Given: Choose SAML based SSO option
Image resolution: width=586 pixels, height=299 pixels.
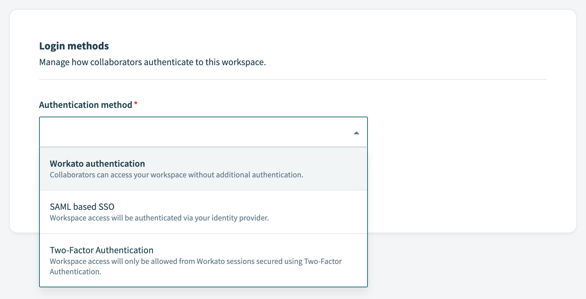Looking at the screenshot, I should [203, 212].
